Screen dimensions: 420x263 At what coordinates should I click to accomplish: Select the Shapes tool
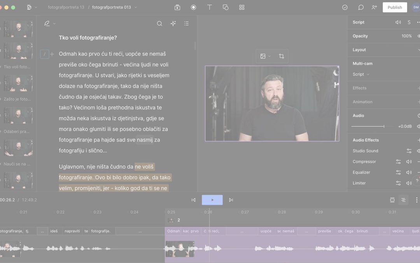(x=226, y=7)
